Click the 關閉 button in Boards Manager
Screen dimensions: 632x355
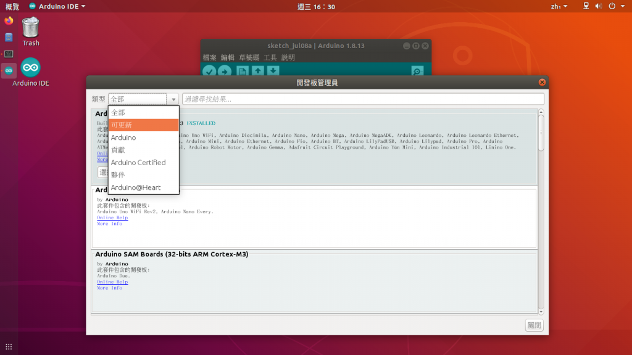(534, 325)
